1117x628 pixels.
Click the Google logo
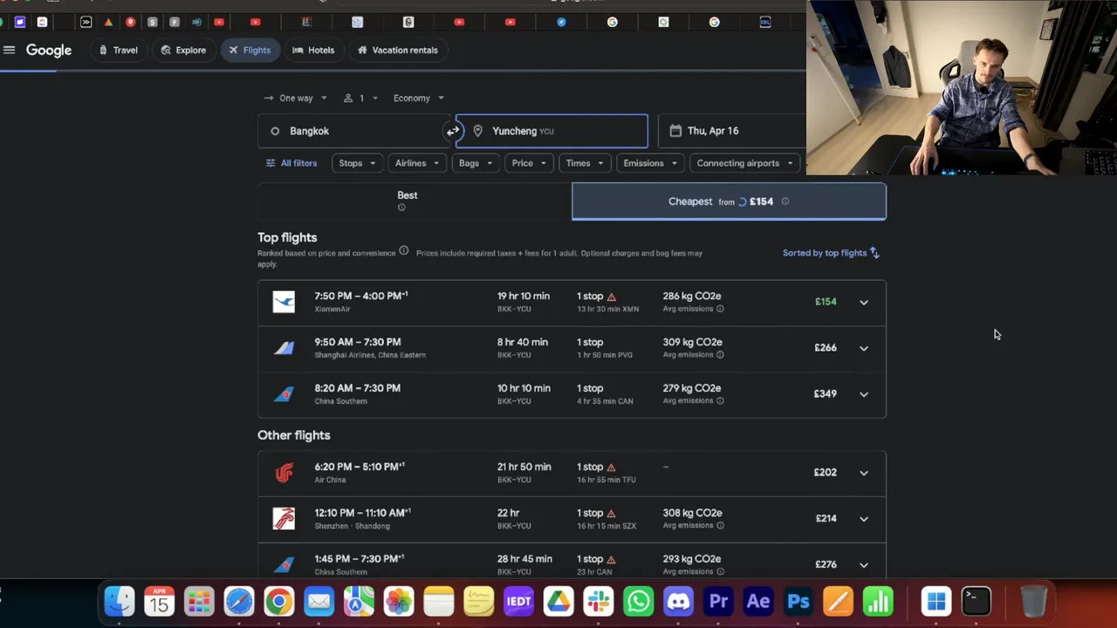(x=49, y=51)
